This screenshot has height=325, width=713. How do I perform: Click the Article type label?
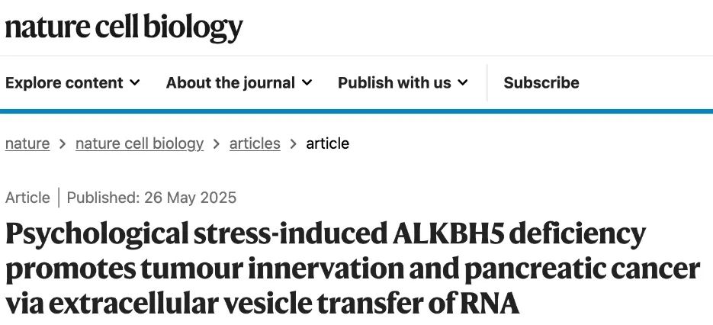pos(27,198)
